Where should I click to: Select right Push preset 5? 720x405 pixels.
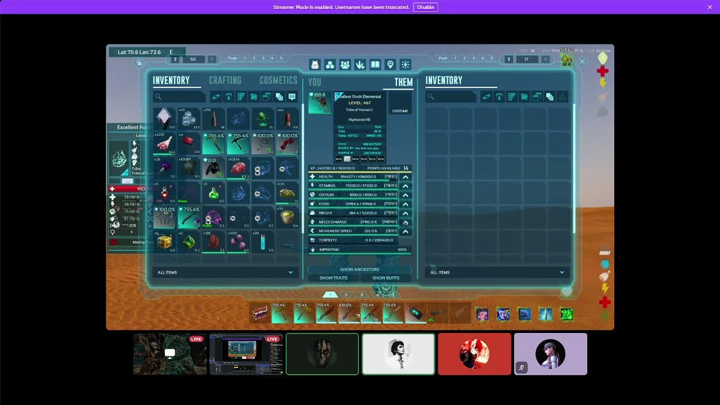[492, 58]
